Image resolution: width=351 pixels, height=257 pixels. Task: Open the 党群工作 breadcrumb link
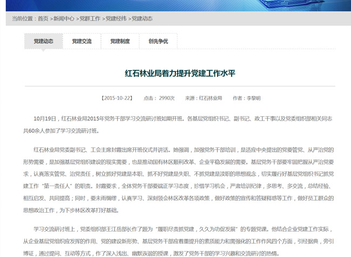[x=90, y=18]
